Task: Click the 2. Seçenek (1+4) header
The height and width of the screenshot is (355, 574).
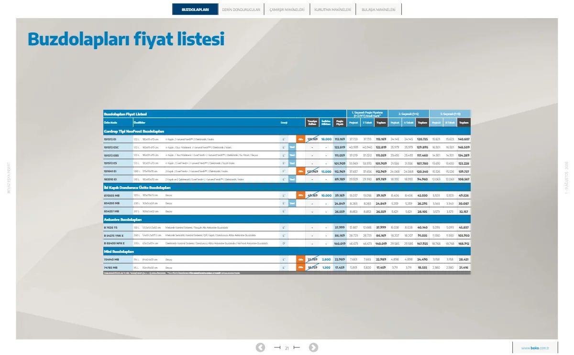Action: tap(408, 114)
